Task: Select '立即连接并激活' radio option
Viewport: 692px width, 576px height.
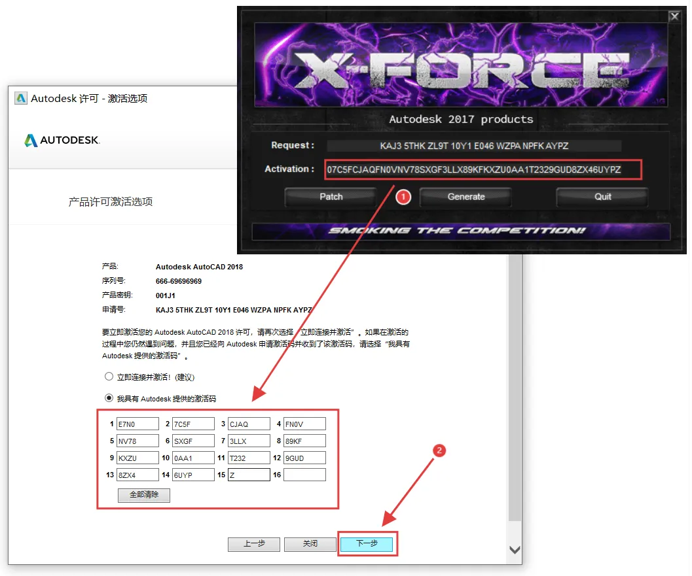Action: click(109, 377)
